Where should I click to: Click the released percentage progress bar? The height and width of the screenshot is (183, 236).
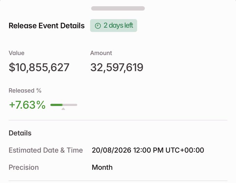(x=64, y=105)
